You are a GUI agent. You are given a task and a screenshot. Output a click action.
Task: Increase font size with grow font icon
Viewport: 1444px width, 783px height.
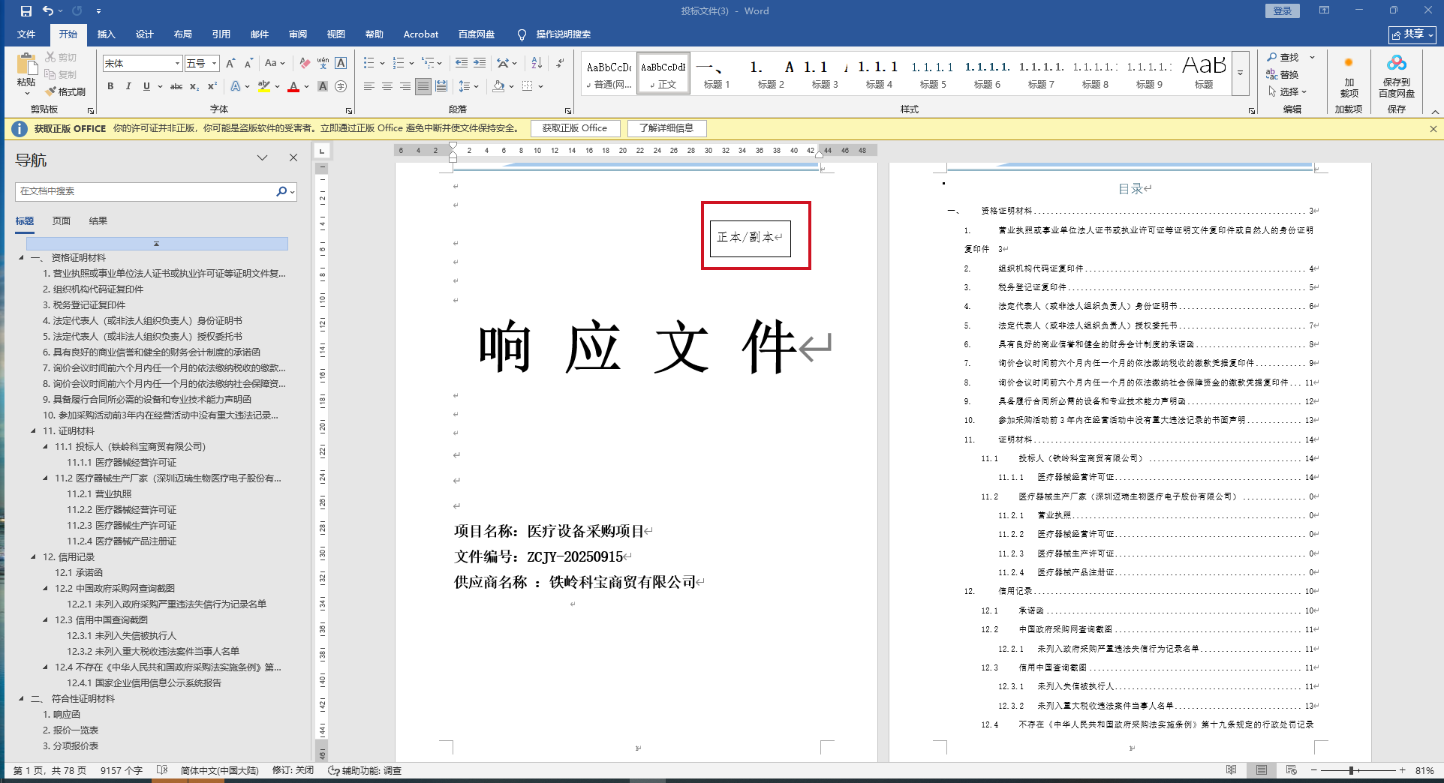230,64
